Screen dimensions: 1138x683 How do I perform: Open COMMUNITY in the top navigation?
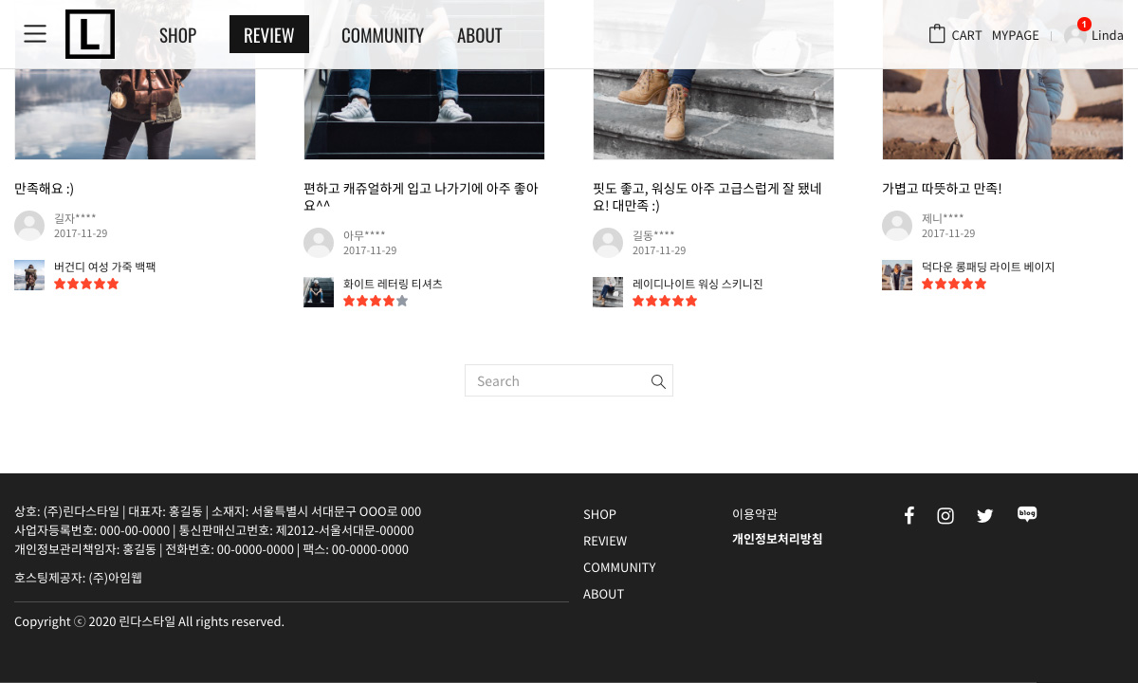[382, 35]
